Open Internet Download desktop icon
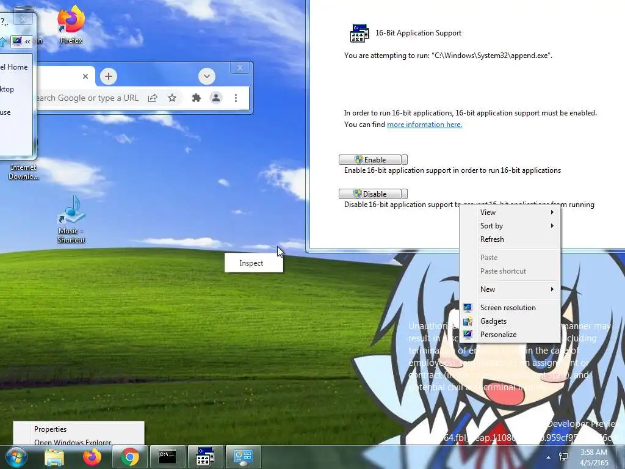 (x=24, y=172)
